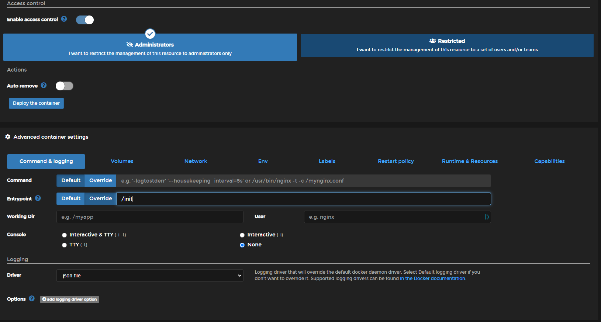Focus the Working Dir input field
The width and height of the screenshot is (601, 322).
pos(150,217)
